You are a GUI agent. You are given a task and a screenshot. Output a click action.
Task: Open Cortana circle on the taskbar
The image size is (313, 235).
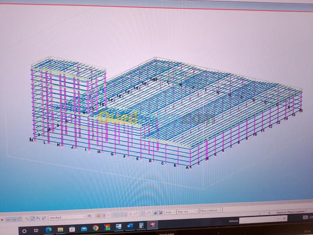click(x=24, y=231)
